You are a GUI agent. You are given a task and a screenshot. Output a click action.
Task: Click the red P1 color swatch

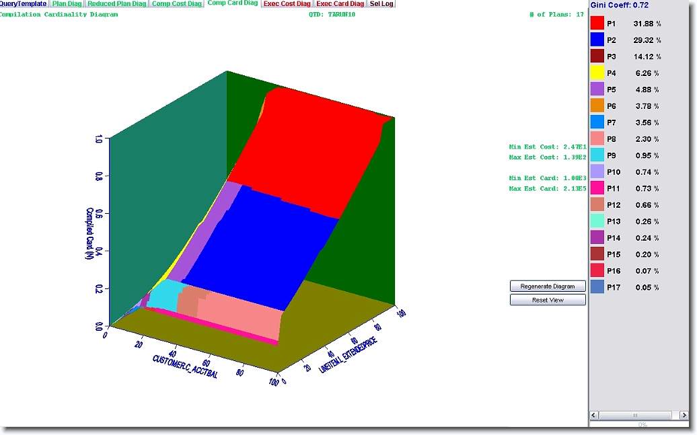(x=597, y=24)
